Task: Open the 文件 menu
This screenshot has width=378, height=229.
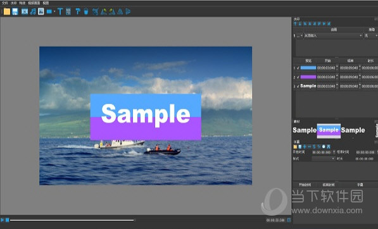Action: [5, 3]
